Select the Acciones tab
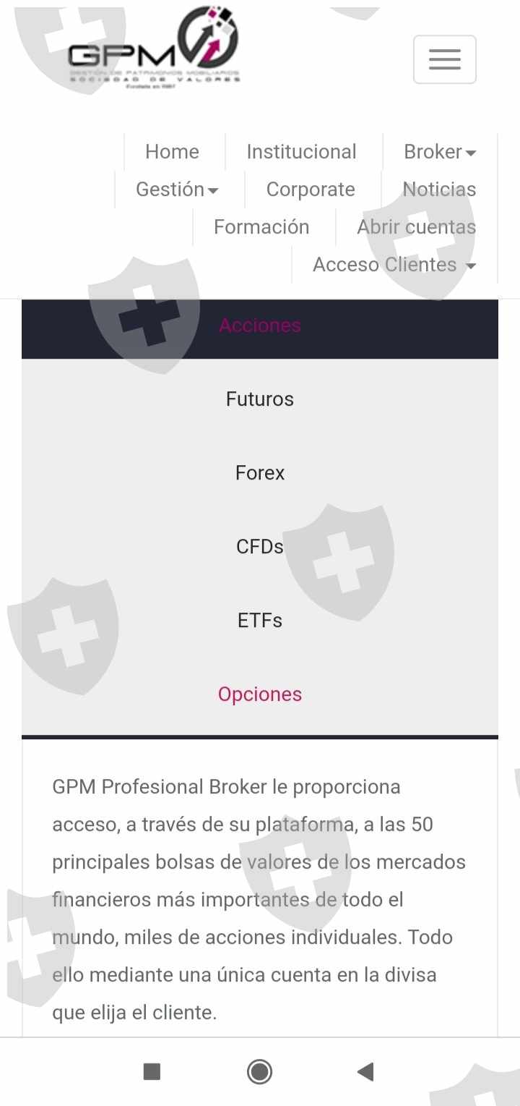 click(x=260, y=326)
